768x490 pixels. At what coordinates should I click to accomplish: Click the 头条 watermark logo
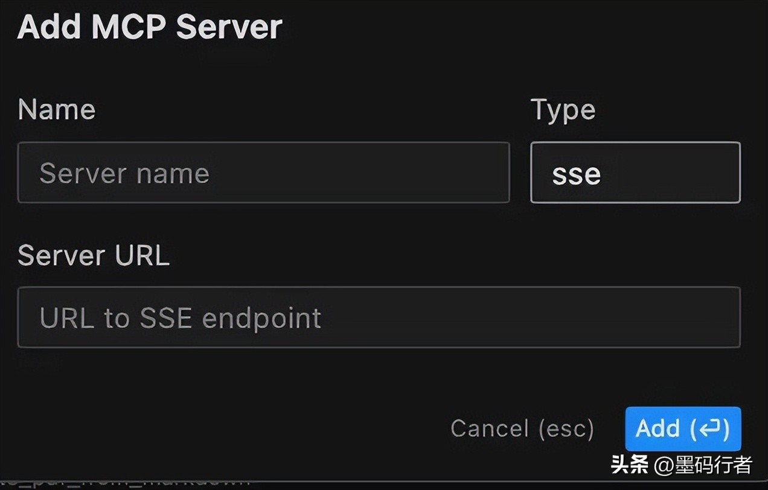point(629,465)
